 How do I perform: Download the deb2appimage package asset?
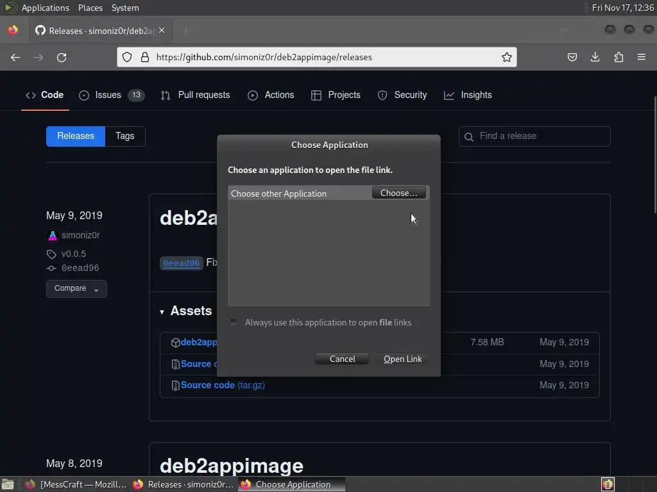[x=199, y=342]
